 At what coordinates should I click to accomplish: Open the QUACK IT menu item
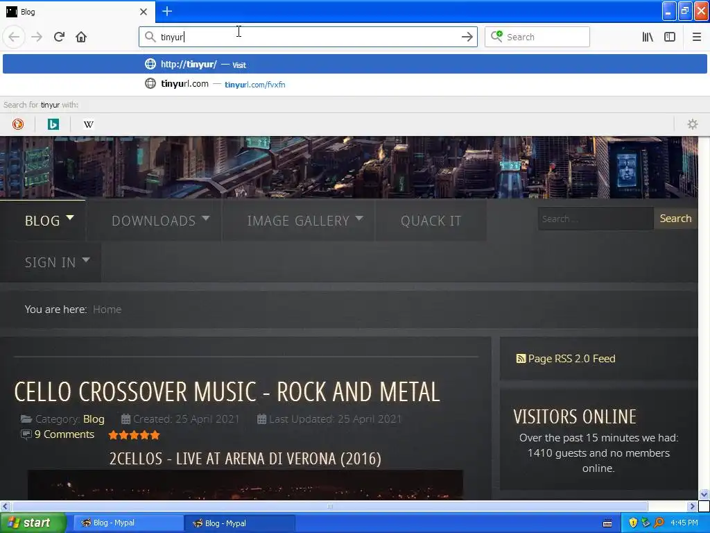[x=431, y=221]
